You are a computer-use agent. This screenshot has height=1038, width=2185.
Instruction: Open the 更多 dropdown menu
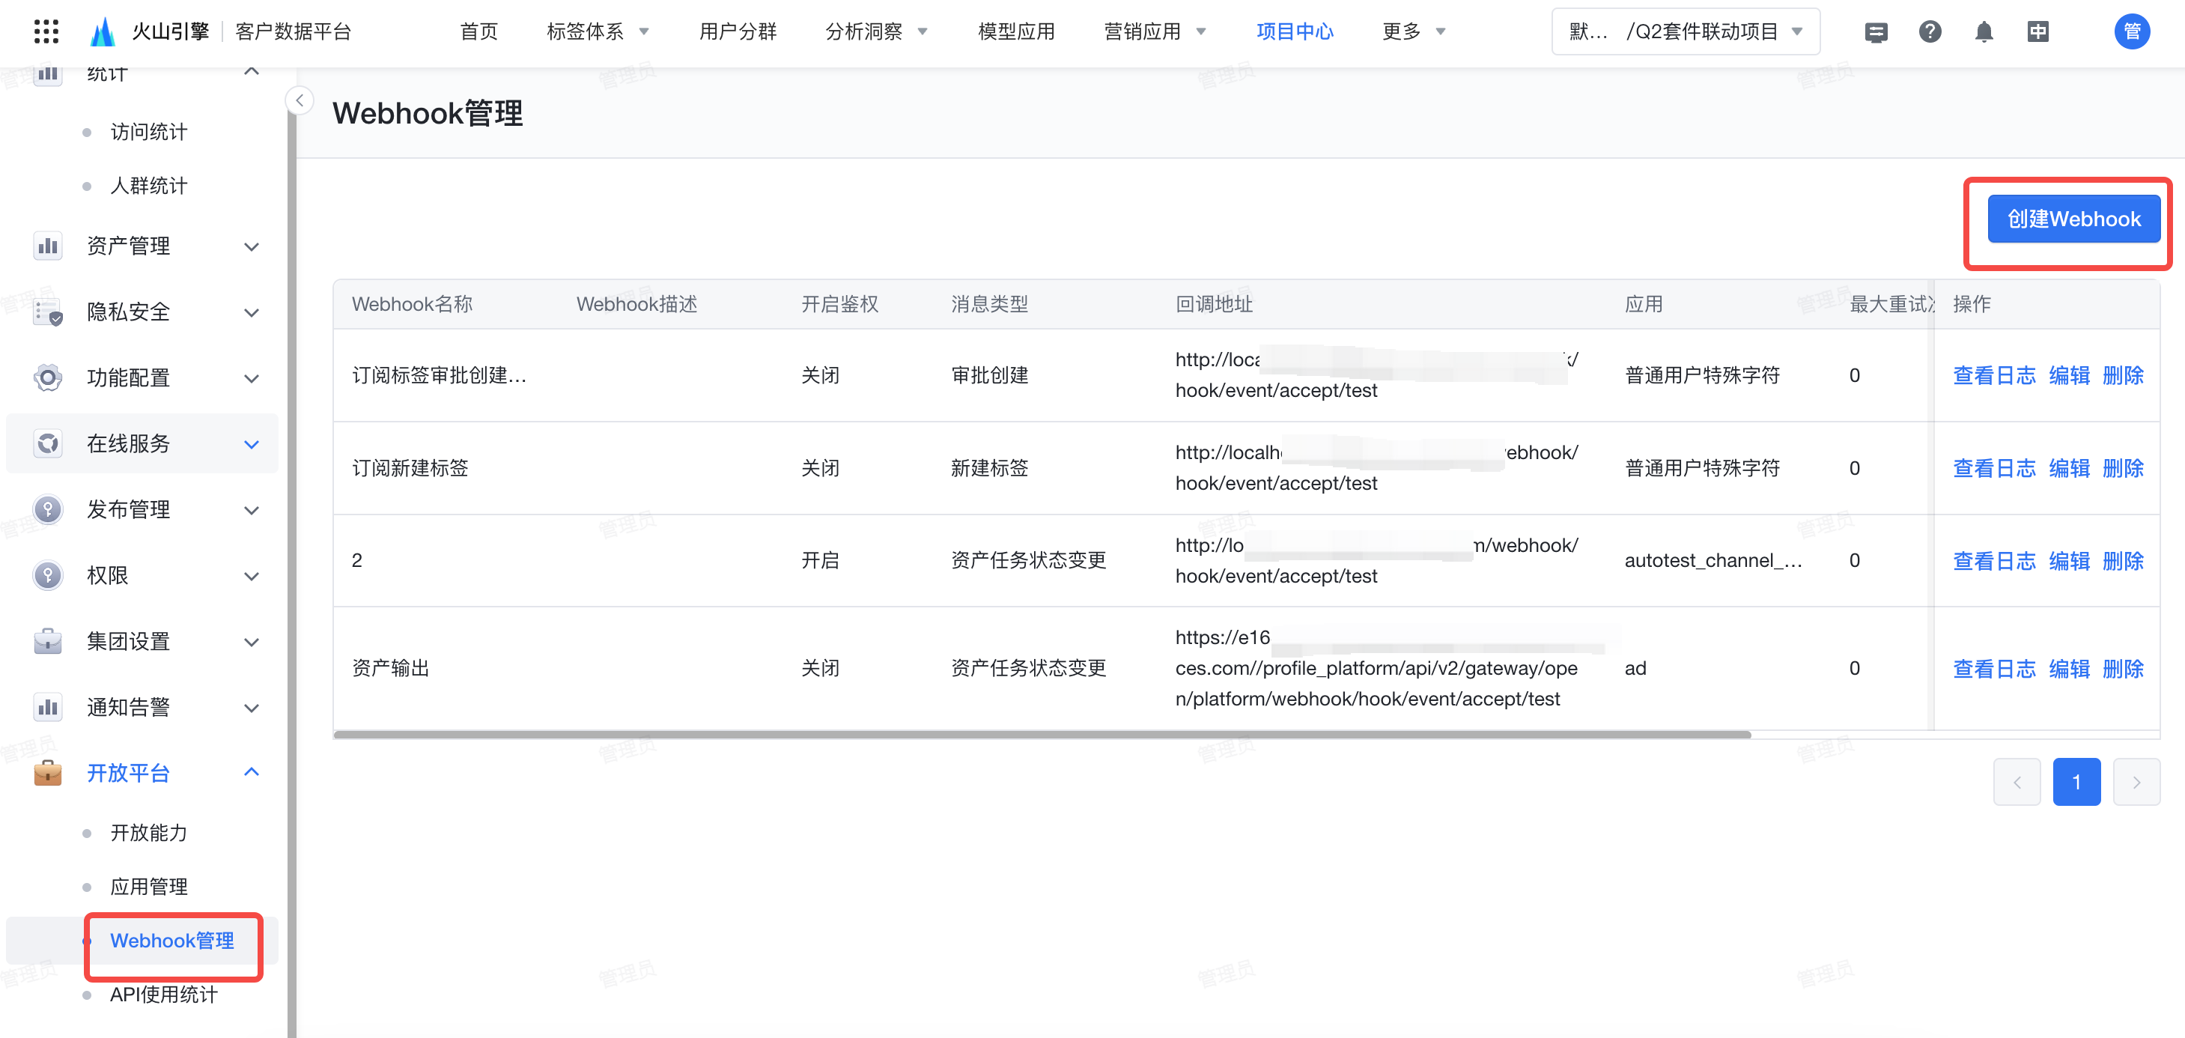point(1413,31)
